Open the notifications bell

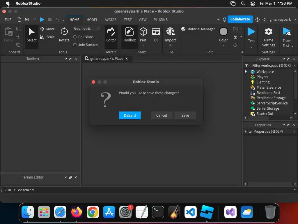click(x=224, y=20)
